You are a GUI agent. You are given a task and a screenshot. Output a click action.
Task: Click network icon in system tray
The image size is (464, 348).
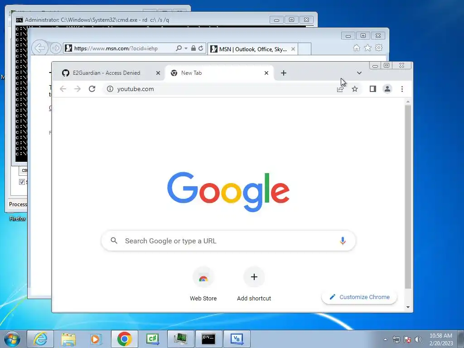(x=396, y=339)
